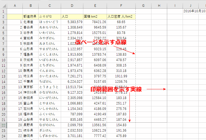
Task: Select the cell reading しずおかけん
Action: pos(49,136)
